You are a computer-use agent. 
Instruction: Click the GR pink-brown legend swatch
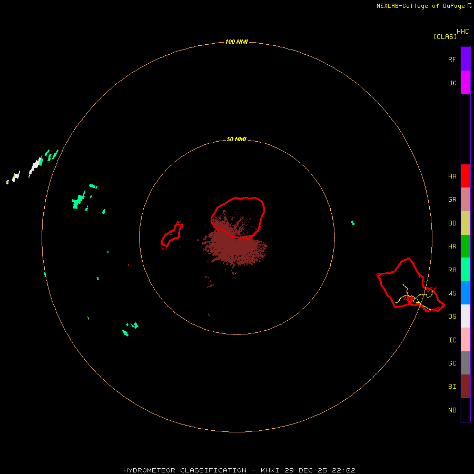[465, 200]
